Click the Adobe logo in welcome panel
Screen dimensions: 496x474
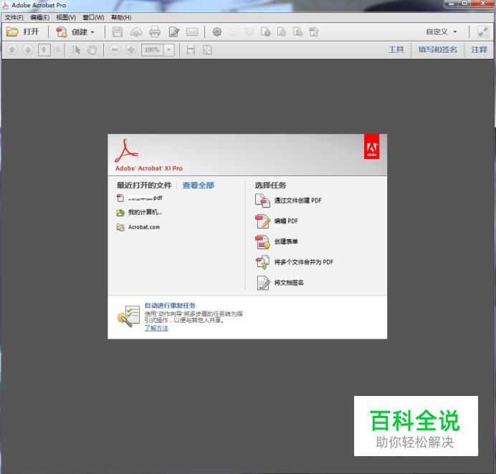pos(371,146)
